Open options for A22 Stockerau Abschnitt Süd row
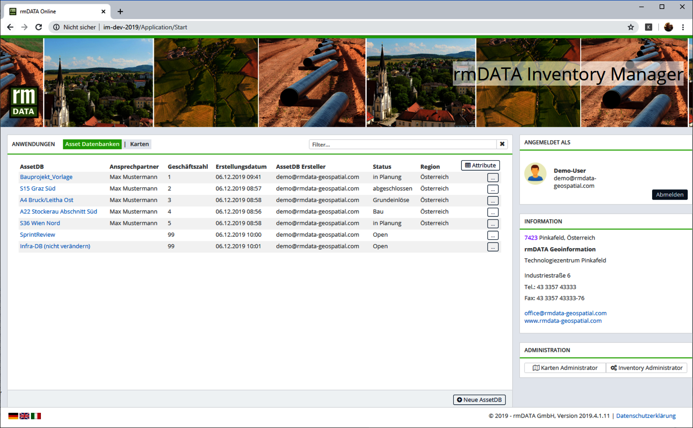This screenshot has height=428, width=693. [493, 212]
